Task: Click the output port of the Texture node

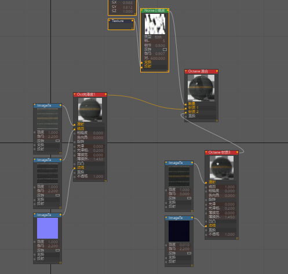Action: [x=132, y=21]
